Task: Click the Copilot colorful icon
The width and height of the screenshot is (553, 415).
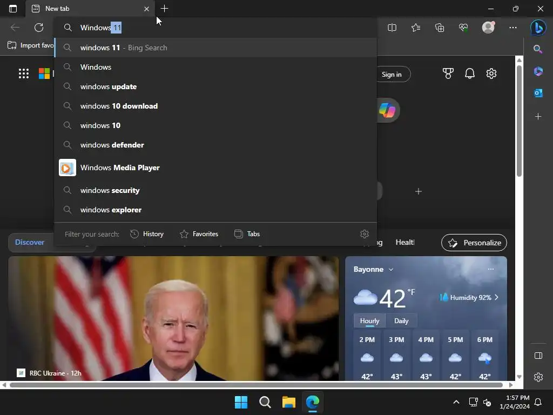Action: (x=387, y=110)
